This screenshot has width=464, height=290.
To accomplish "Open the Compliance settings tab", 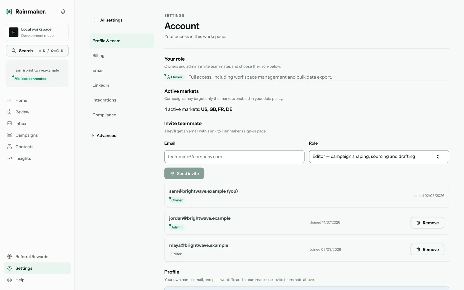I will pyautogui.click(x=122, y=115).
